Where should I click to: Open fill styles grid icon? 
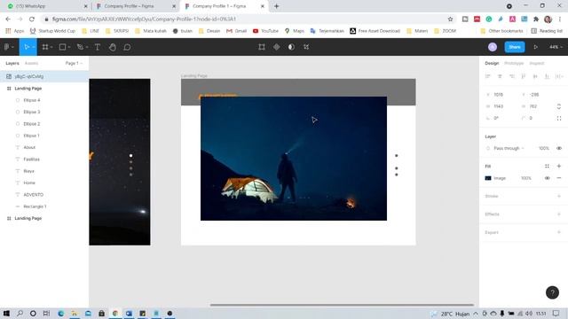click(x=547, y=166)
